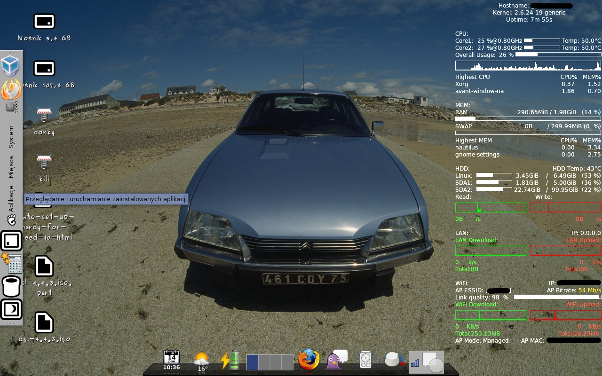Click the nautilus process row in conky
602x376 pixels.
point(528,148)
